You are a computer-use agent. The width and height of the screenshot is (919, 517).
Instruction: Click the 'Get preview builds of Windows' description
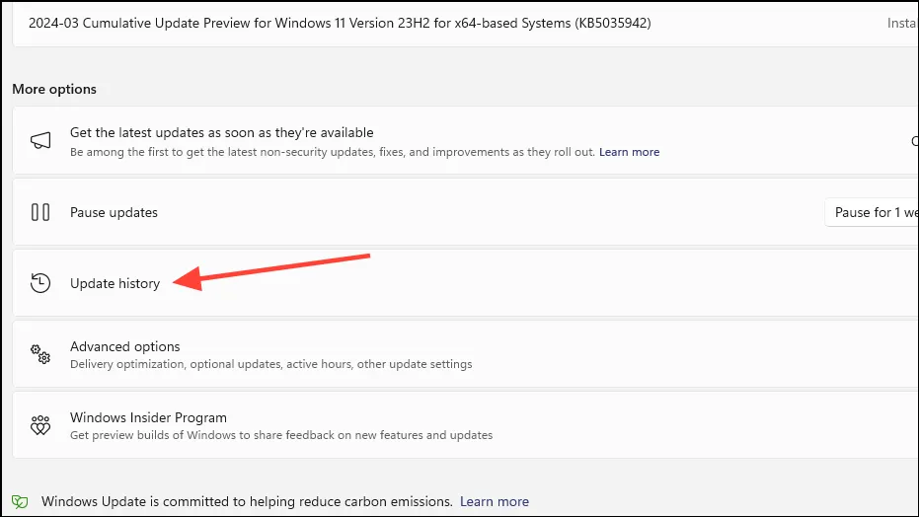(x=281, y=435)
